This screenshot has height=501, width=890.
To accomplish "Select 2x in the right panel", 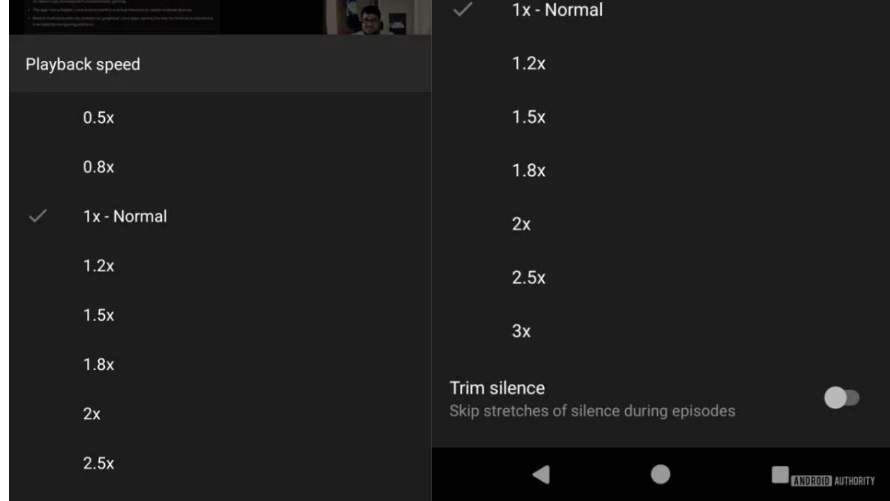I will (x=521, y=224).
